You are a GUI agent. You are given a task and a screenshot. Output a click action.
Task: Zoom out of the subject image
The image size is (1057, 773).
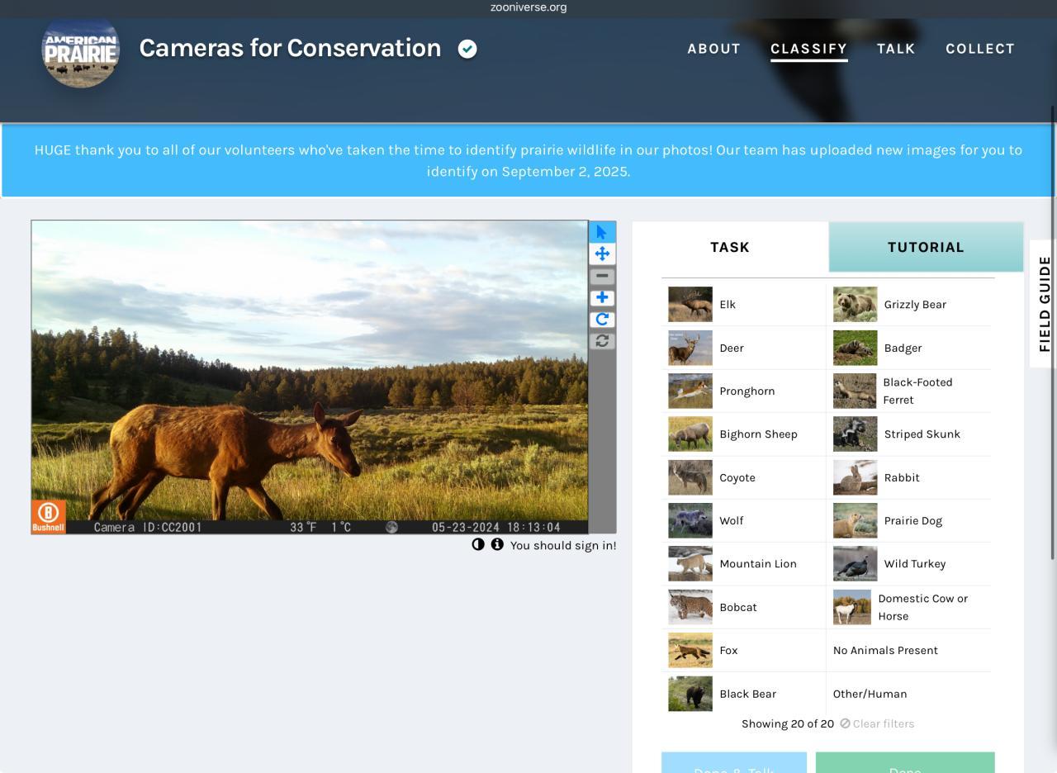tap(602, 276)
